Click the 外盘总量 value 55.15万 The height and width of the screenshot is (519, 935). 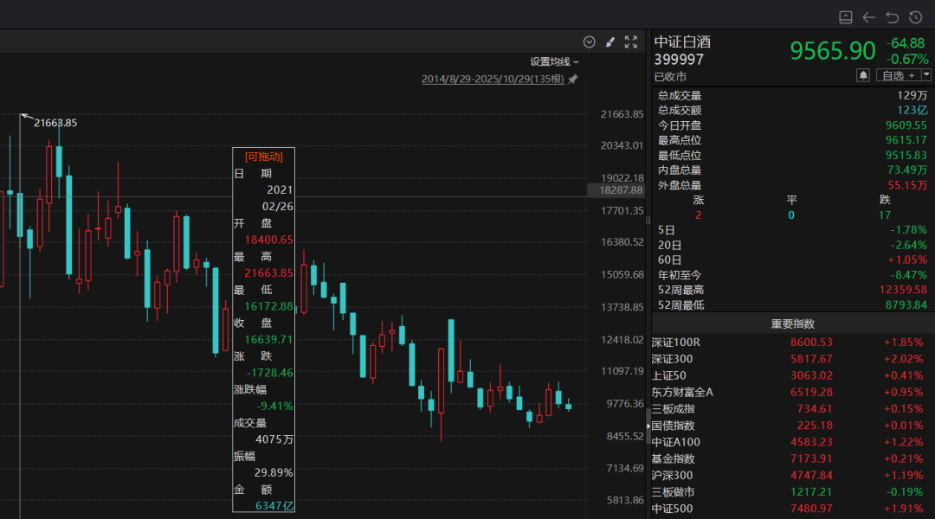(x=907, y=185)
